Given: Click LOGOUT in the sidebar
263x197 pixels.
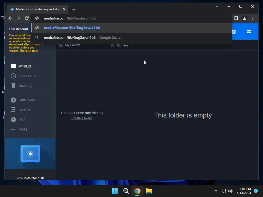Looking at the screenshot, I should [24, 110].
